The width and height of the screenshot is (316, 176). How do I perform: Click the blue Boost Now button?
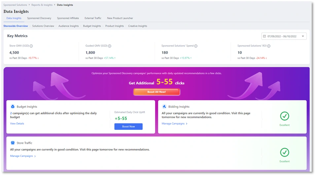click(x=128, y=127)
